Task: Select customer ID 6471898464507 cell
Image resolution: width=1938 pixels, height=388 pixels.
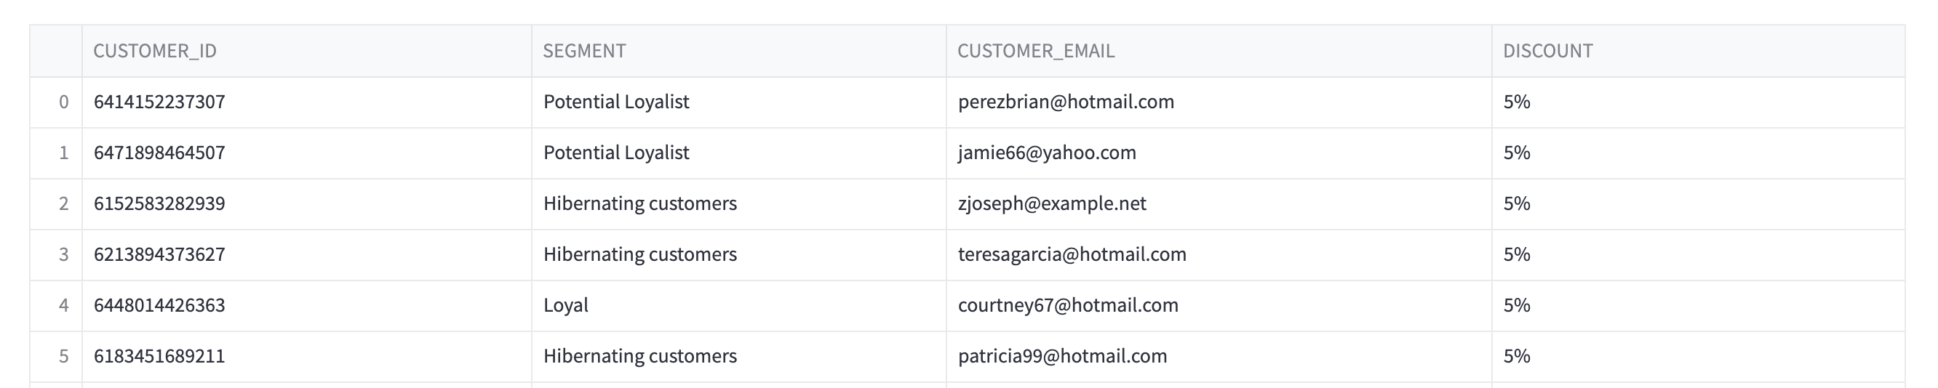Action: (306, 153)
